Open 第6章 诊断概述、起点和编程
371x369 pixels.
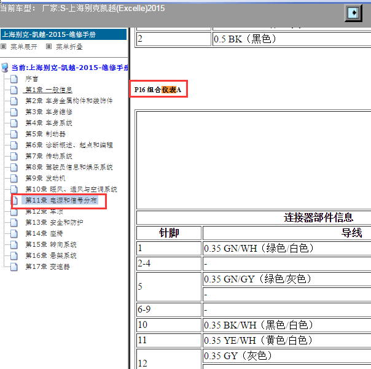coord(69,145)
